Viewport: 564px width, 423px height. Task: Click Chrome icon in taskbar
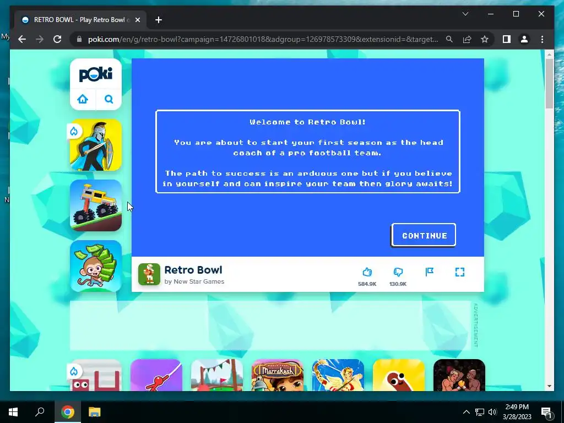point(67,412)
